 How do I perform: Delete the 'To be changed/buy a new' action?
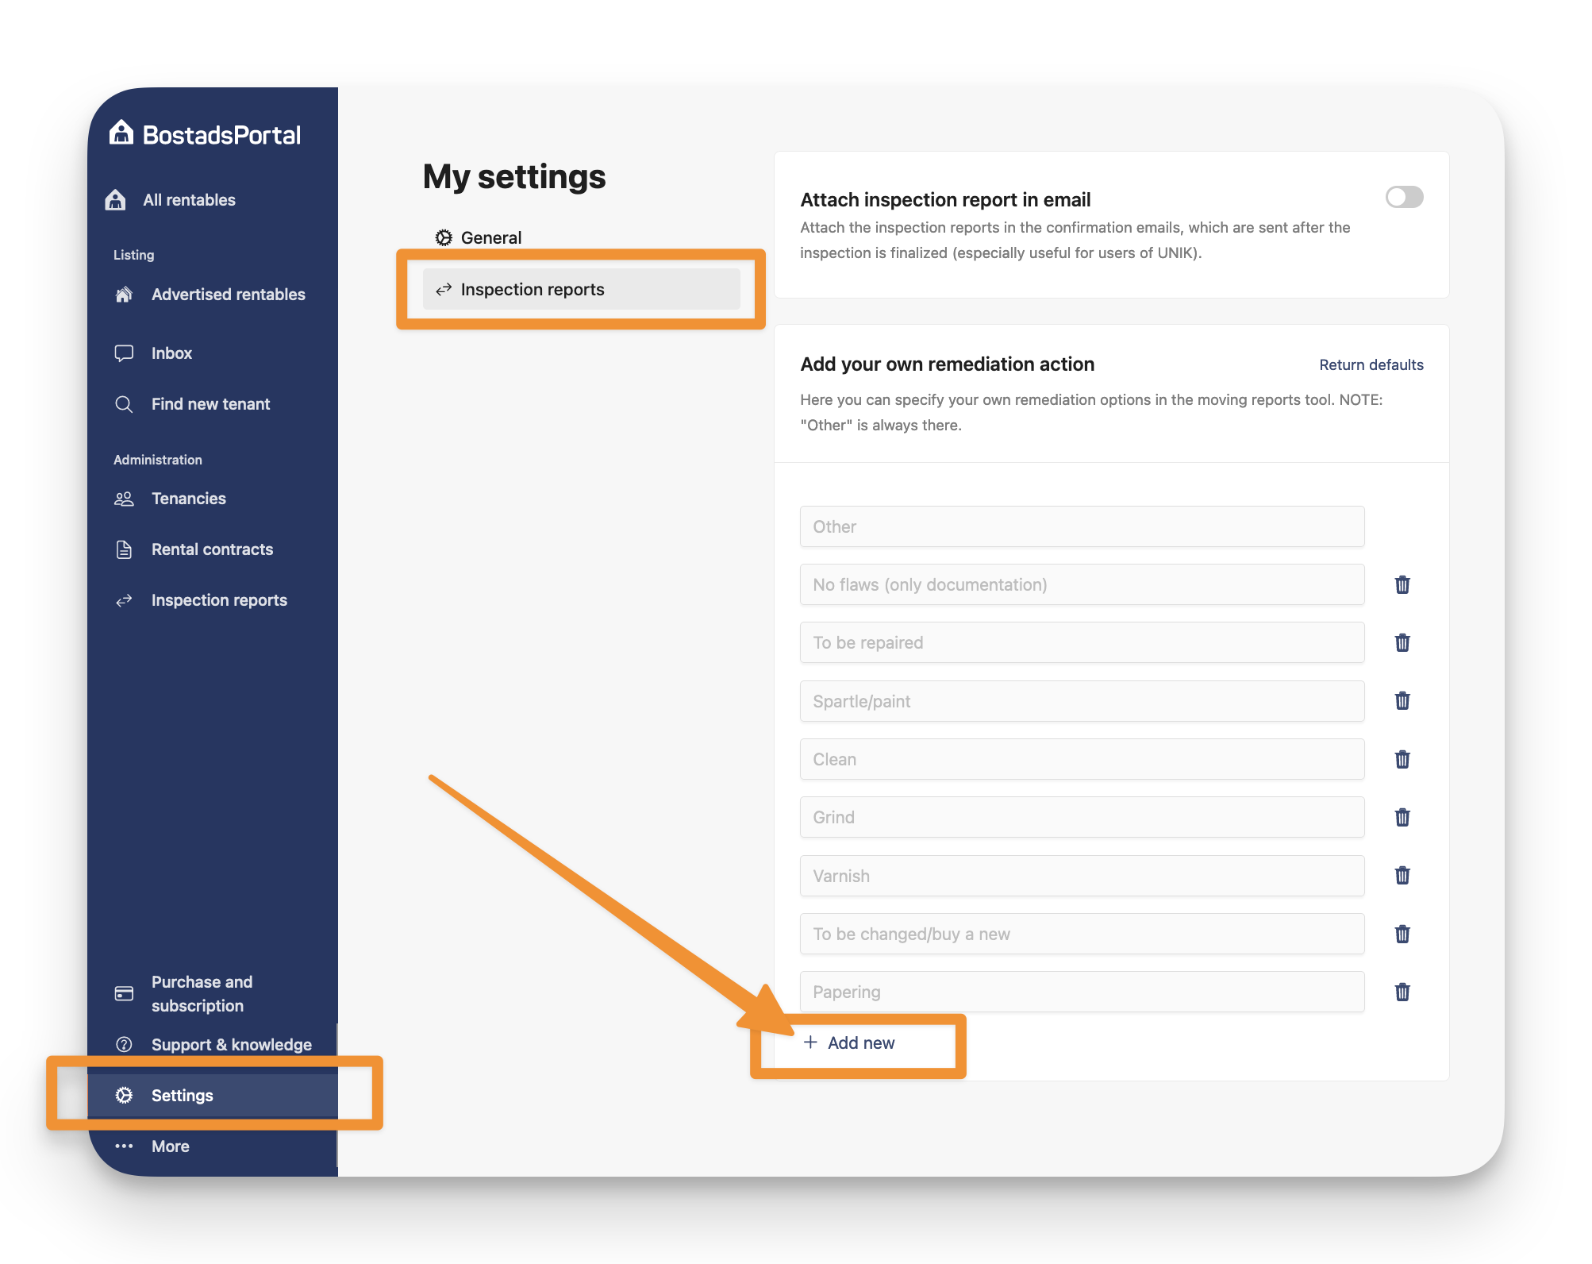[x=1402, y=935]
